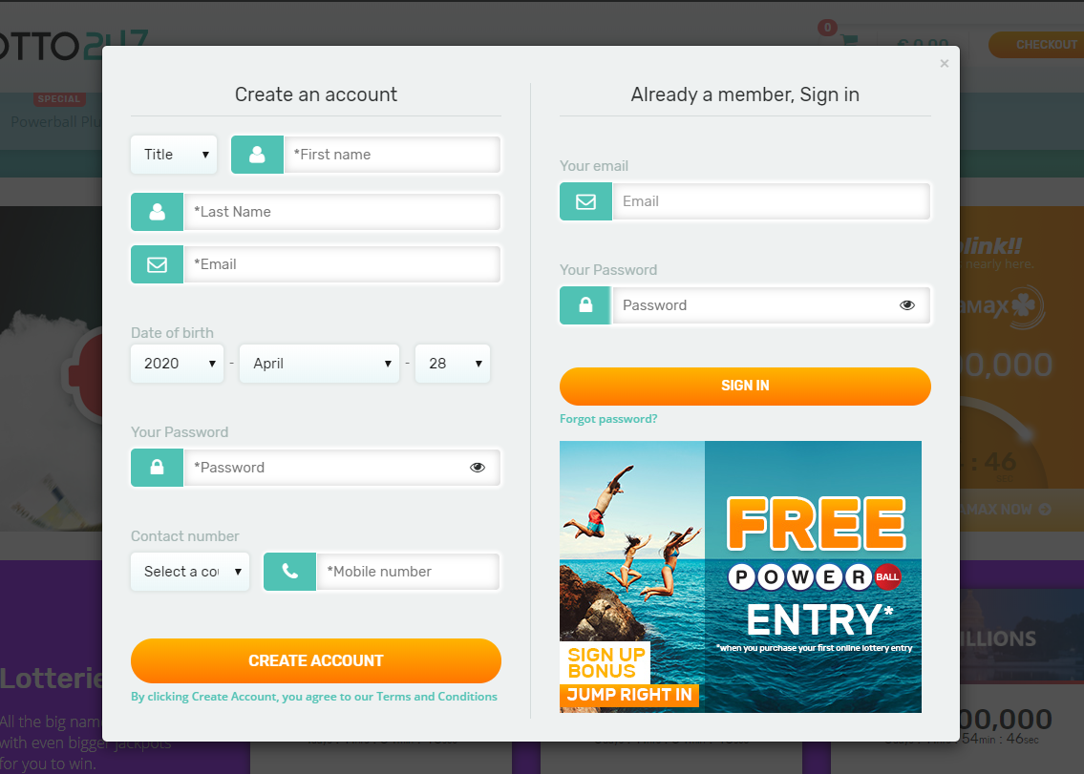The height and width of the screenshot is (774, 1084).
Task: Show the registration password via the eye icon
Action: point(477,467)
